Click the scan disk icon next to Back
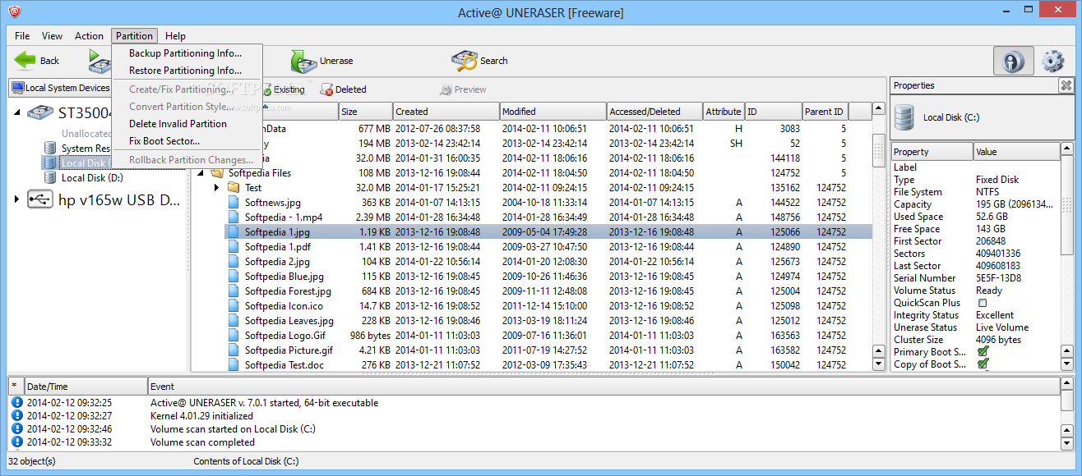The width and height of the screenshot is (1082, 476). point(99,61)
